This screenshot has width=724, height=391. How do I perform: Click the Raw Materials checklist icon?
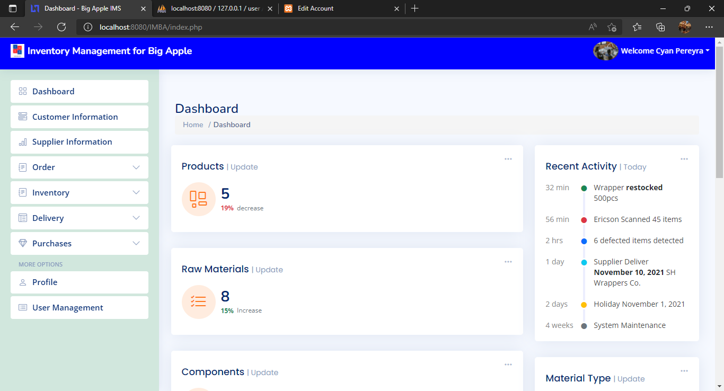pos(198,302)
